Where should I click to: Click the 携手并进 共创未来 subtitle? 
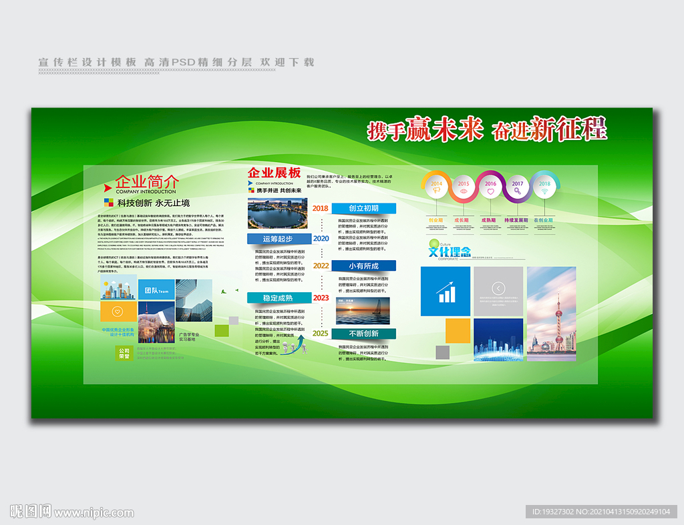point(279,191)
